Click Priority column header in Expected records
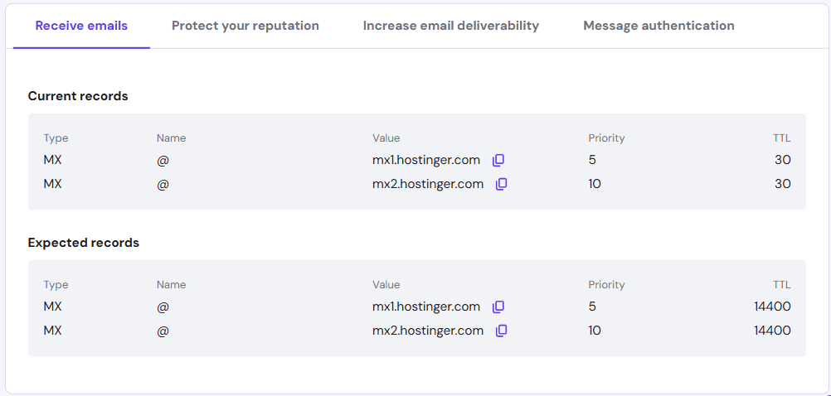 click(x=606, y=285)
